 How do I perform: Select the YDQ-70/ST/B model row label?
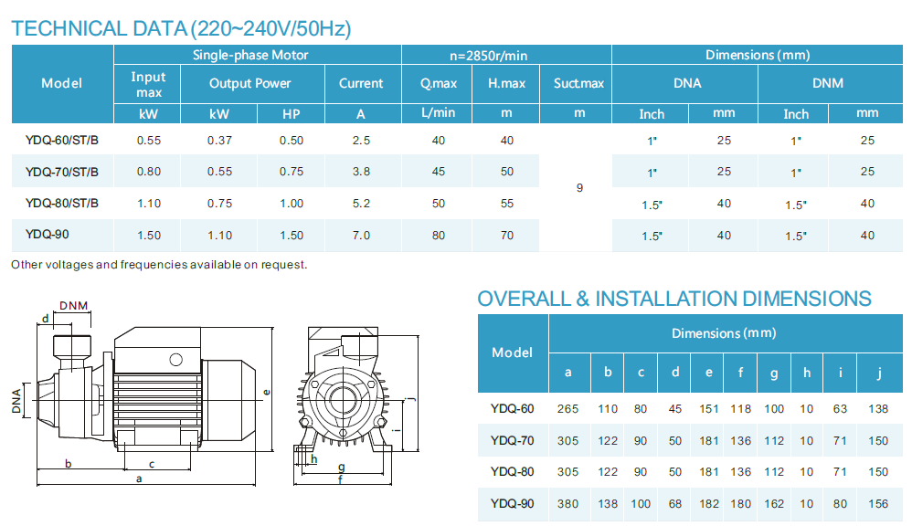(62, 172)
